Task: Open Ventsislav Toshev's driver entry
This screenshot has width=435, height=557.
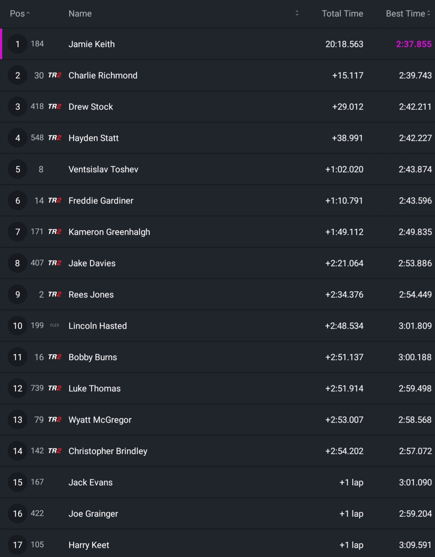Action: pos(103,170)
